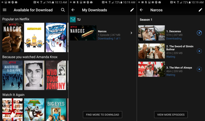This screenshot has height=121, width=205.
Task: Tap the '1 Episode | 247 MB' text
Action: click(x=109, y=35)
